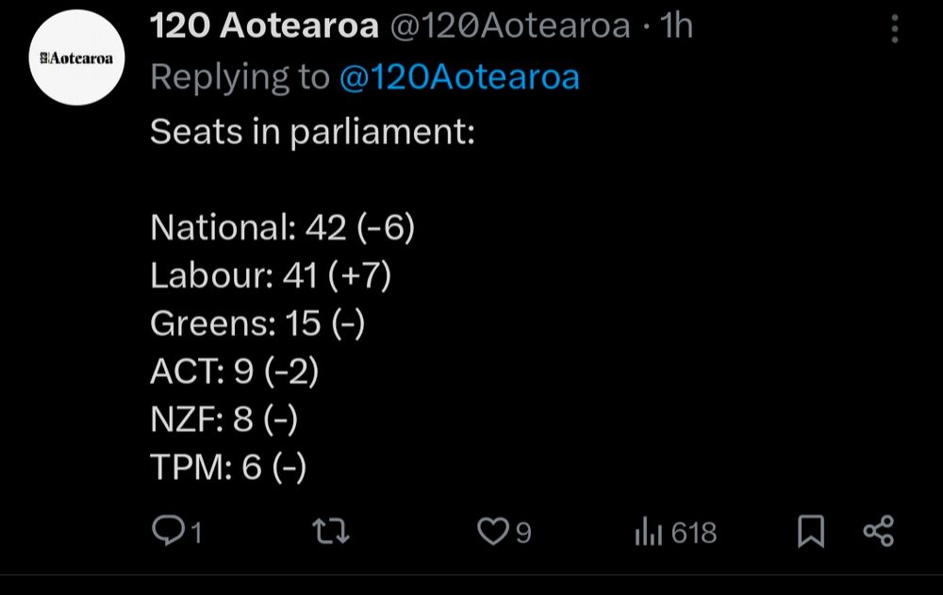Click the 120 Aotearoa profile avatar
This screenshot has height=595, width=943.
pyautogui.click(x=75, y=58)
